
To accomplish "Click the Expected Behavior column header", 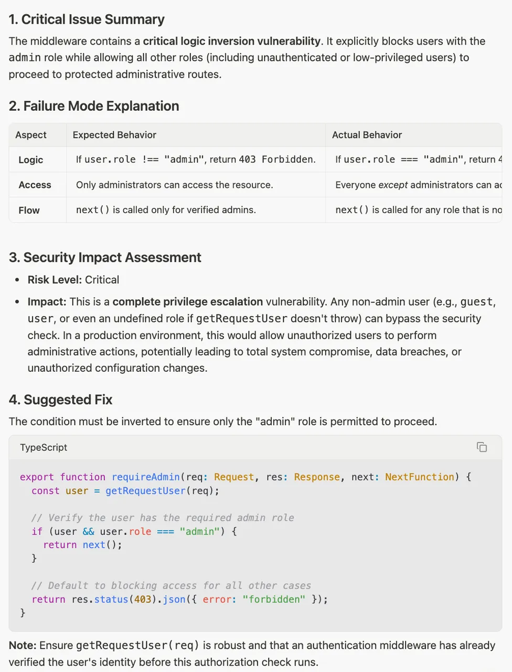I will (x=114, y=135).
